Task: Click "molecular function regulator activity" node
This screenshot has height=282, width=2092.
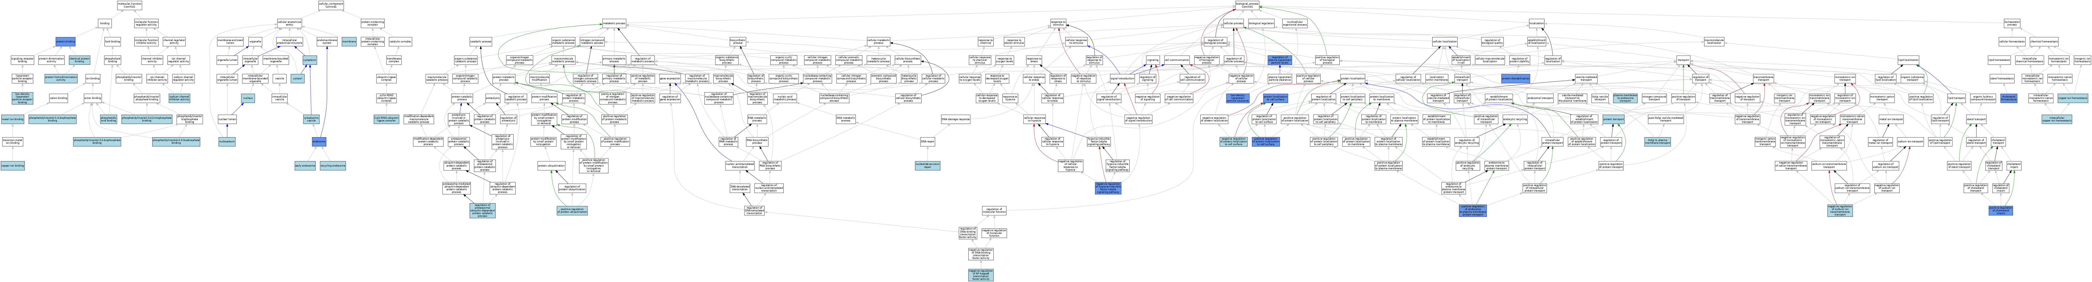Action: coord(146,23)
